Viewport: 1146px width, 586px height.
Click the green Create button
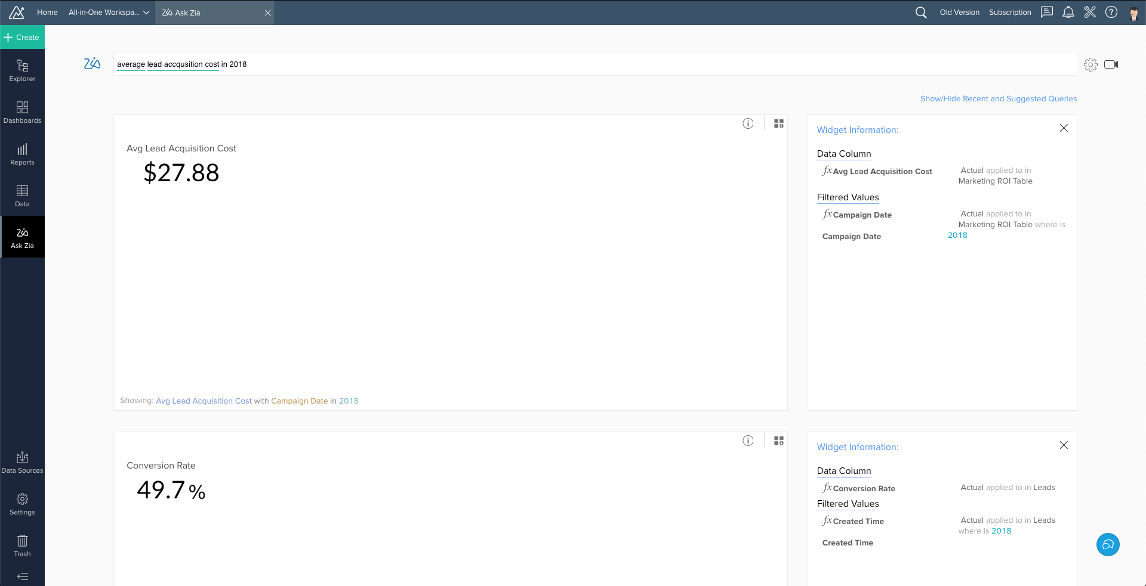(22, 37)
